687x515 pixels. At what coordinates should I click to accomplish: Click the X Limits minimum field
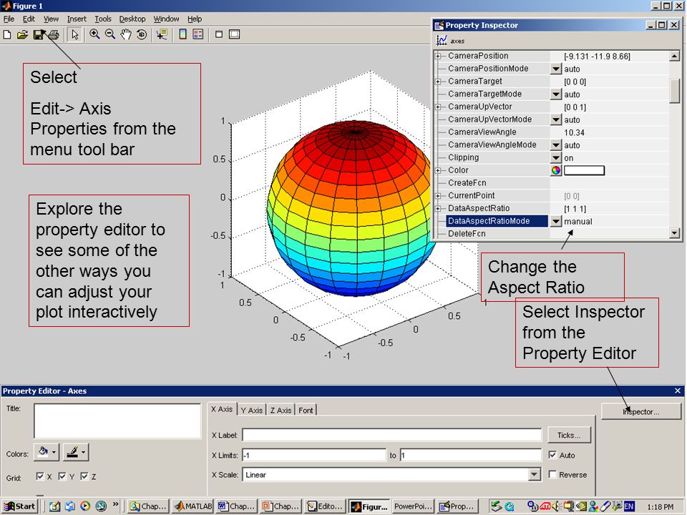(314, 455)
